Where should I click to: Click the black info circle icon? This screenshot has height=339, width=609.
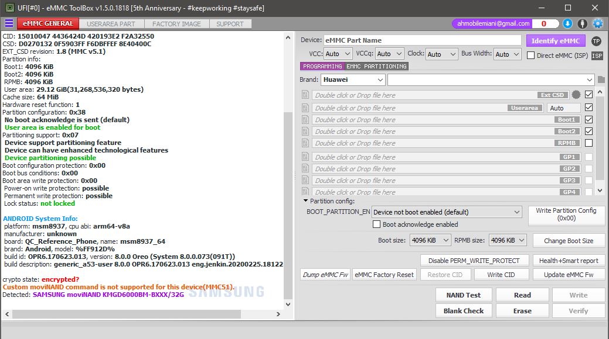click(x=582, y=23)
